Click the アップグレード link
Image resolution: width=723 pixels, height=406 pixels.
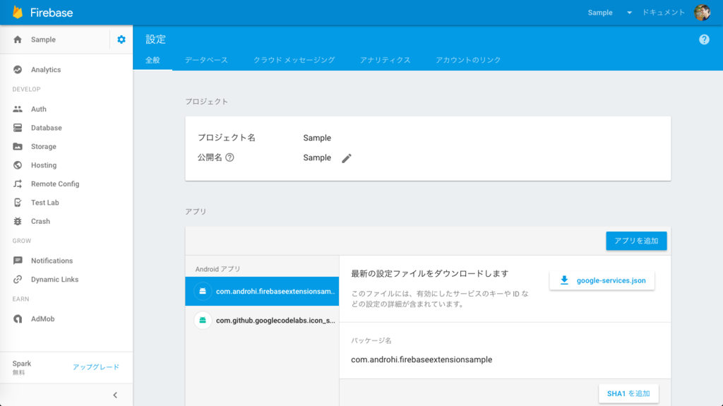(x=96, y=367)
